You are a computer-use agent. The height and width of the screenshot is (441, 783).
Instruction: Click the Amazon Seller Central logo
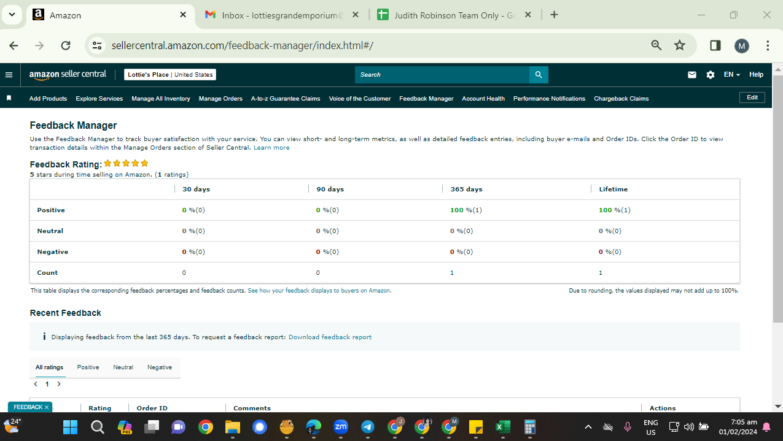pos(68,74)
